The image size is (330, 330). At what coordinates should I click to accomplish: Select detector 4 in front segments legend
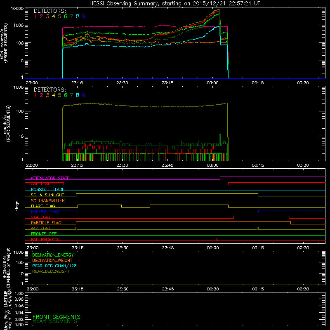[54, 16]
